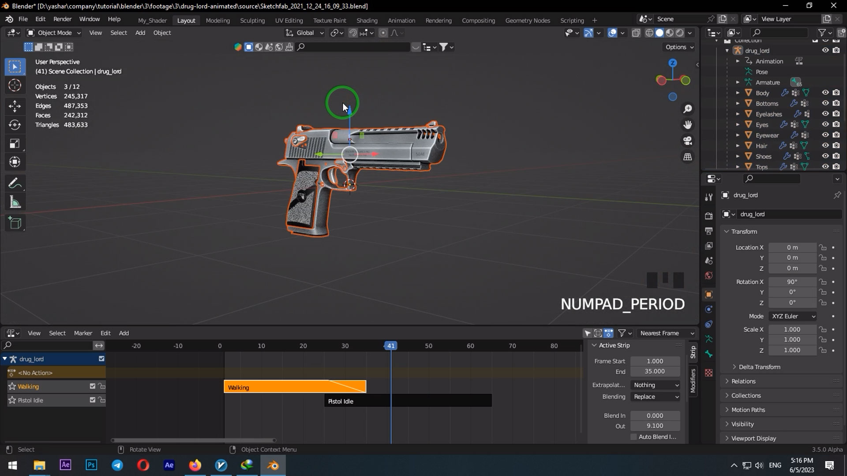Open the Object Mode dropdown
This screenshot has width=847, height=476.
(x=53, y=33)
